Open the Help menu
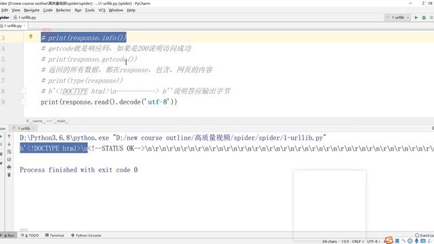Screen dimensions: 434x244 coord(131,10)
